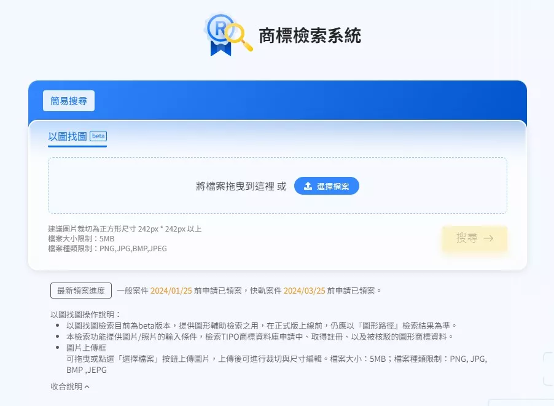This screenshot has height=406, width=554.
Task: Click the beta badge next to 以圖找圖
Action: (x=98, y=136)
